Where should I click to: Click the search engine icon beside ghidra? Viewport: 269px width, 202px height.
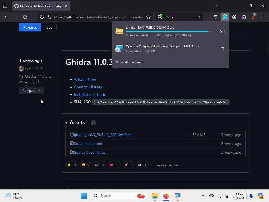160,17
